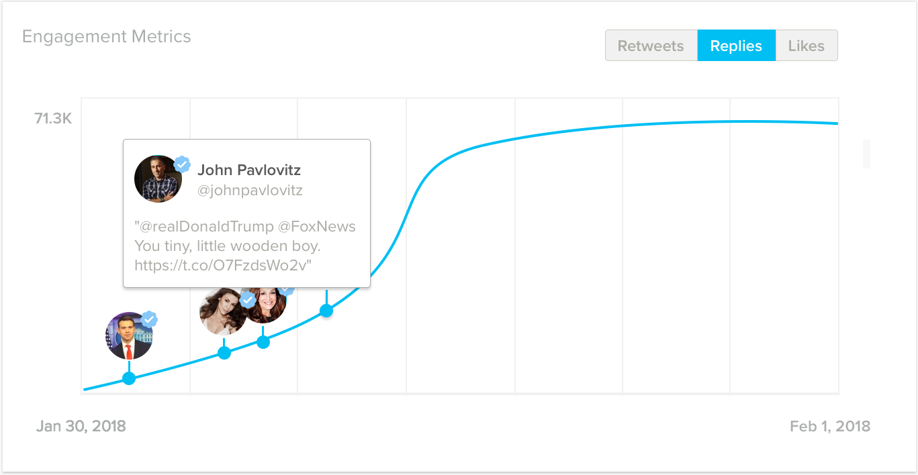Click the Jan 30, 2018 axis label
This screenshot has width=918, height=475.
pyautogui.click(x=81, y=426)
